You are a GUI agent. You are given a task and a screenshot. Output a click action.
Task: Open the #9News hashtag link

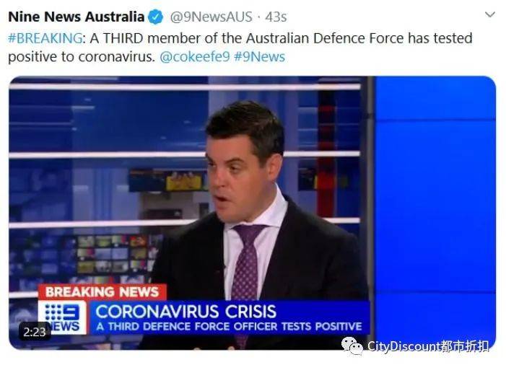tap(260, 57)
